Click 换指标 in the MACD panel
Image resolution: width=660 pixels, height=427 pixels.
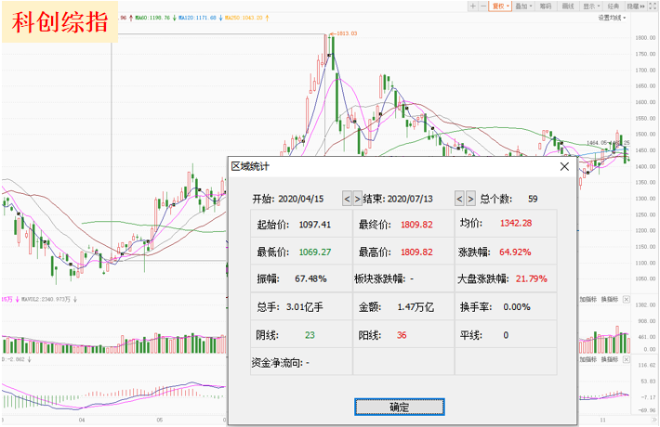pyautogui.click(x=610, y=359)
